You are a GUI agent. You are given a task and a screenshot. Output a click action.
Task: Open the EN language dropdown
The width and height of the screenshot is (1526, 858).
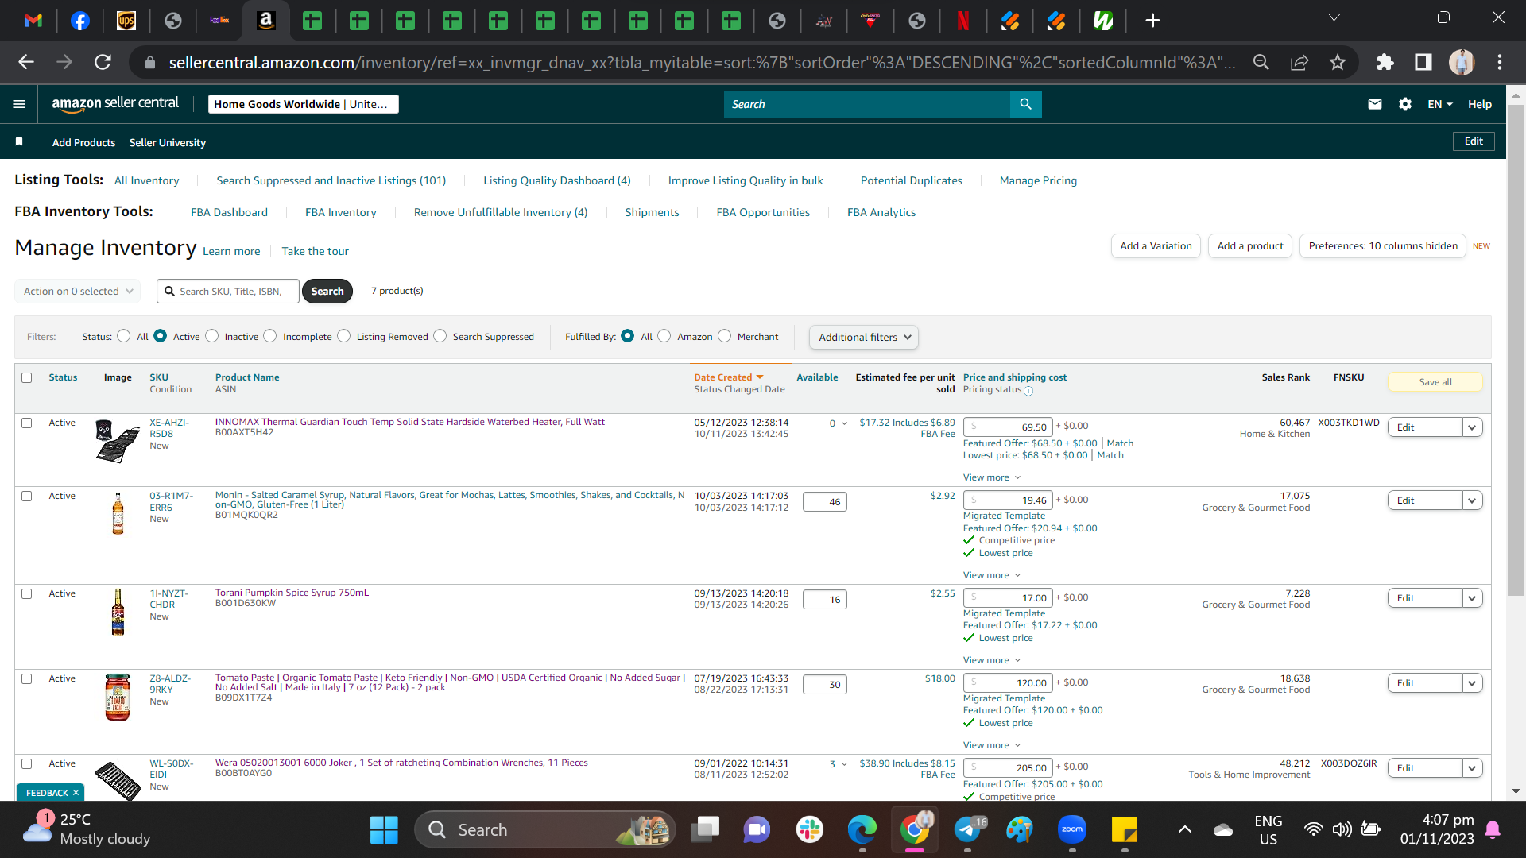click(x=1439, y=104)
